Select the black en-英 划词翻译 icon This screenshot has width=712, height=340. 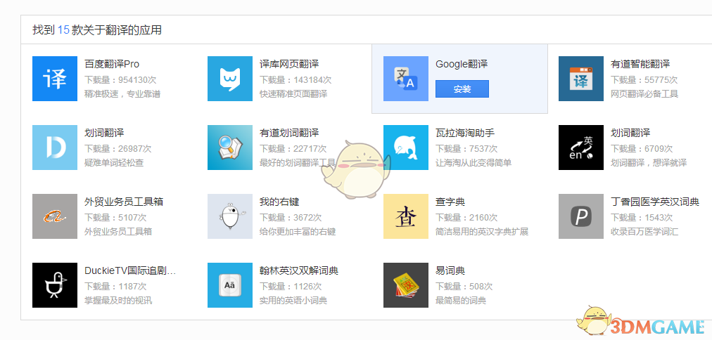click(x=580, y=148)
